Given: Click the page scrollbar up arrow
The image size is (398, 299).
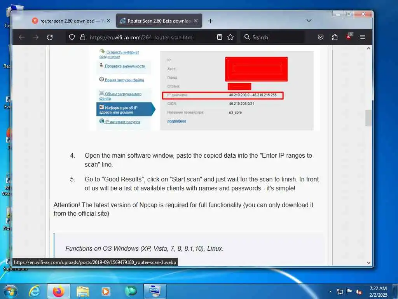Looking at the screenshot, I should coord(368,48).
